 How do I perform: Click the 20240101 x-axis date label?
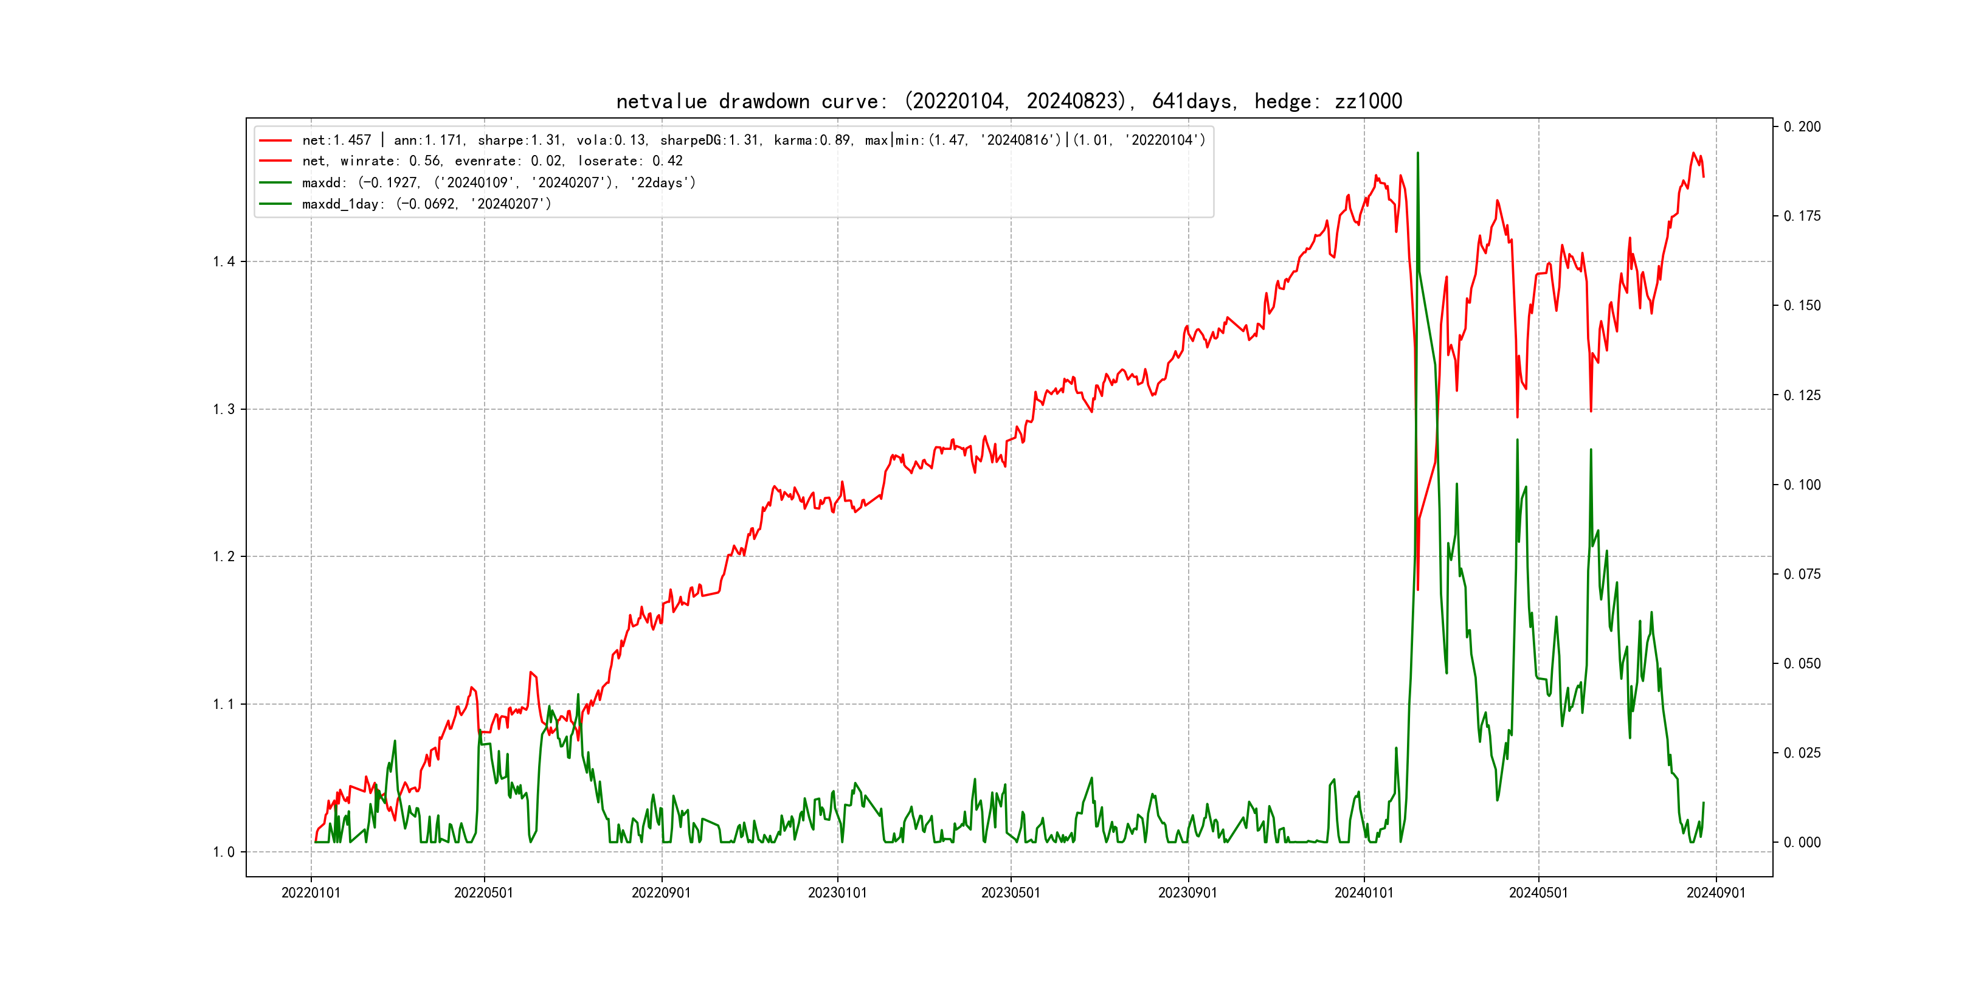[1364, 893]
